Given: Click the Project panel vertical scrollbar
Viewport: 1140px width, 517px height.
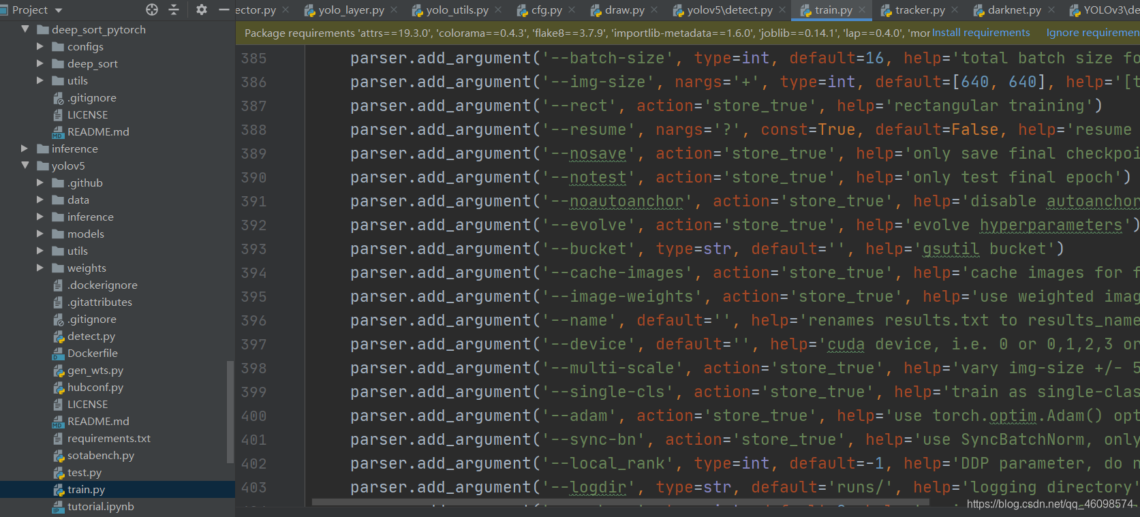Looking at the screenshot, I should click(230, 412).
